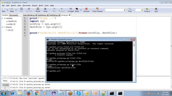Open Skype from the taskbar
This screenshot has height=96, width=172.
pos(78,93)
